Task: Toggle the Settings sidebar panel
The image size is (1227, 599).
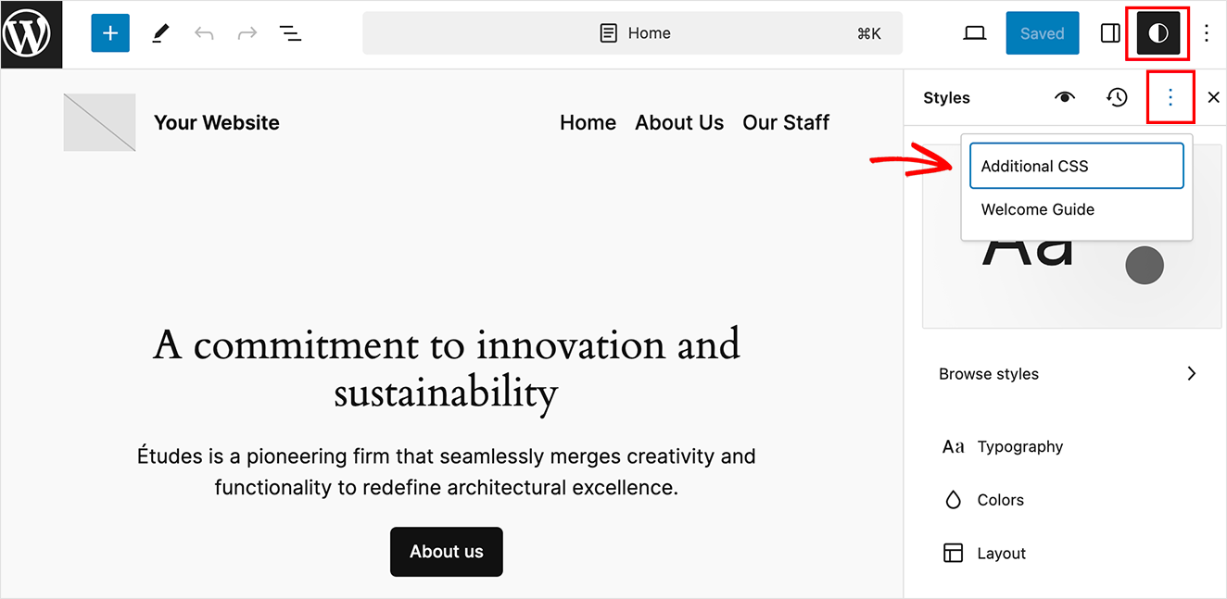Action: pyautogui.click(x=1109, y=32)
